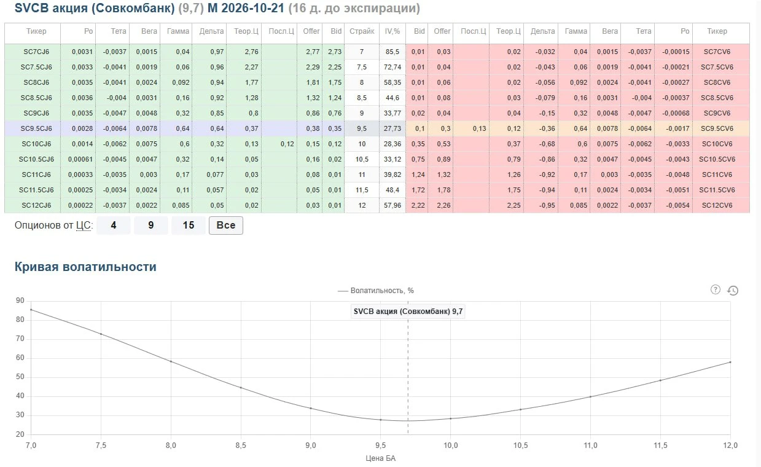
Task: Show 9 options from central strike
Action: (x=151, y=226)
